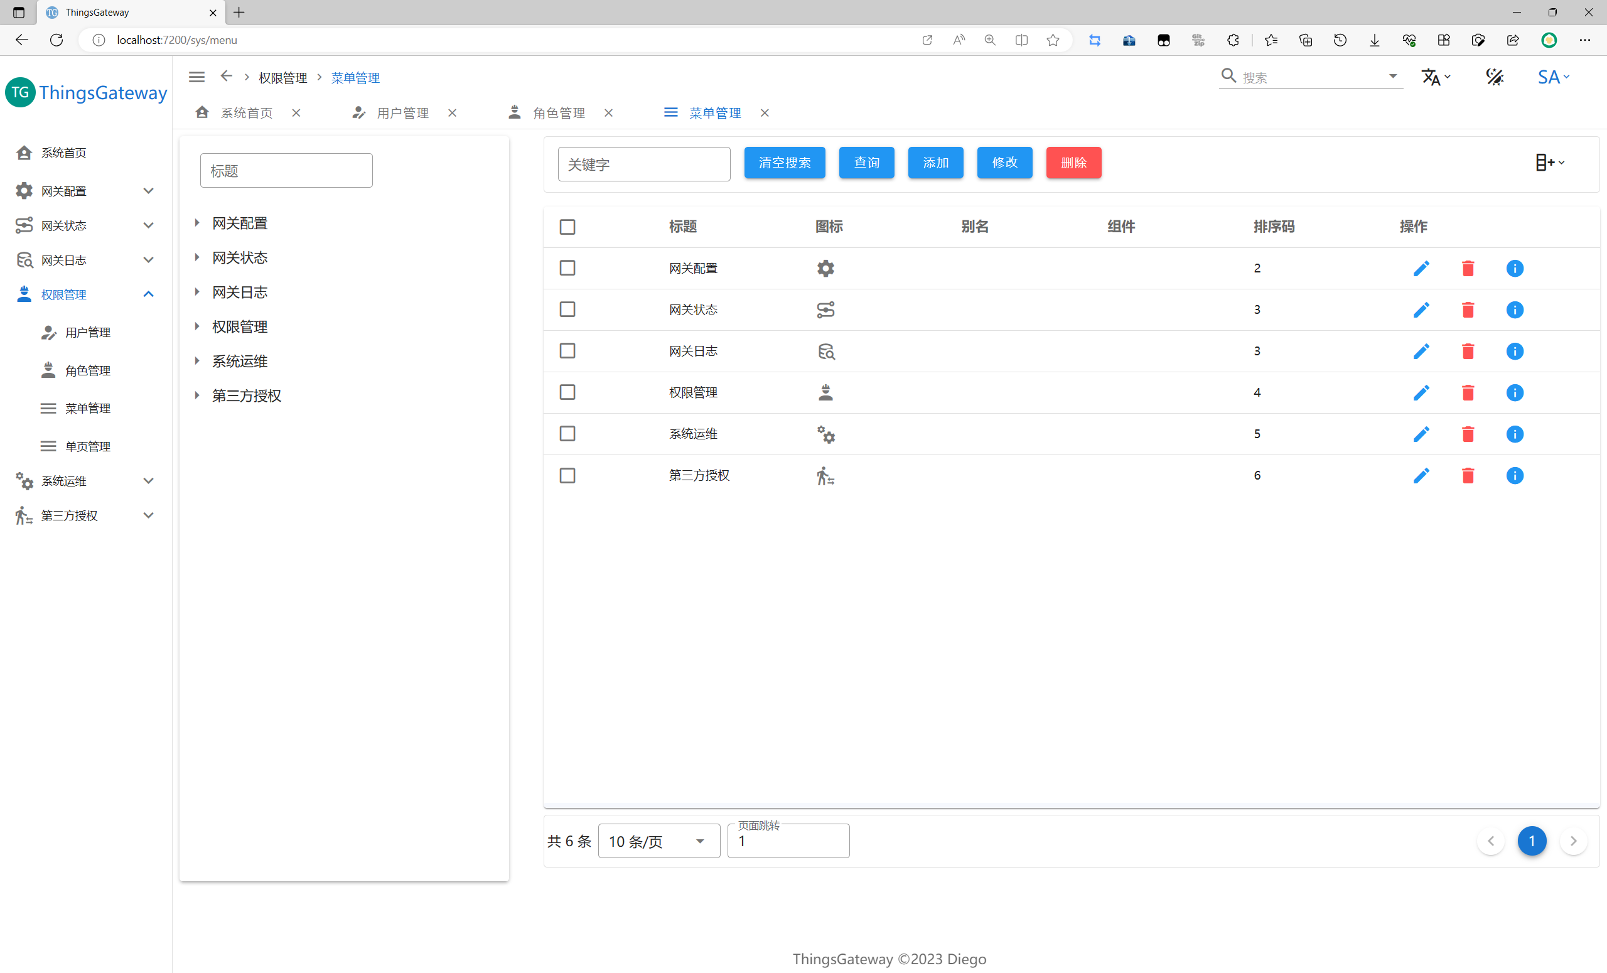
Task: Open the 10 条/页 page size dropdown
Action: [658, 841]
